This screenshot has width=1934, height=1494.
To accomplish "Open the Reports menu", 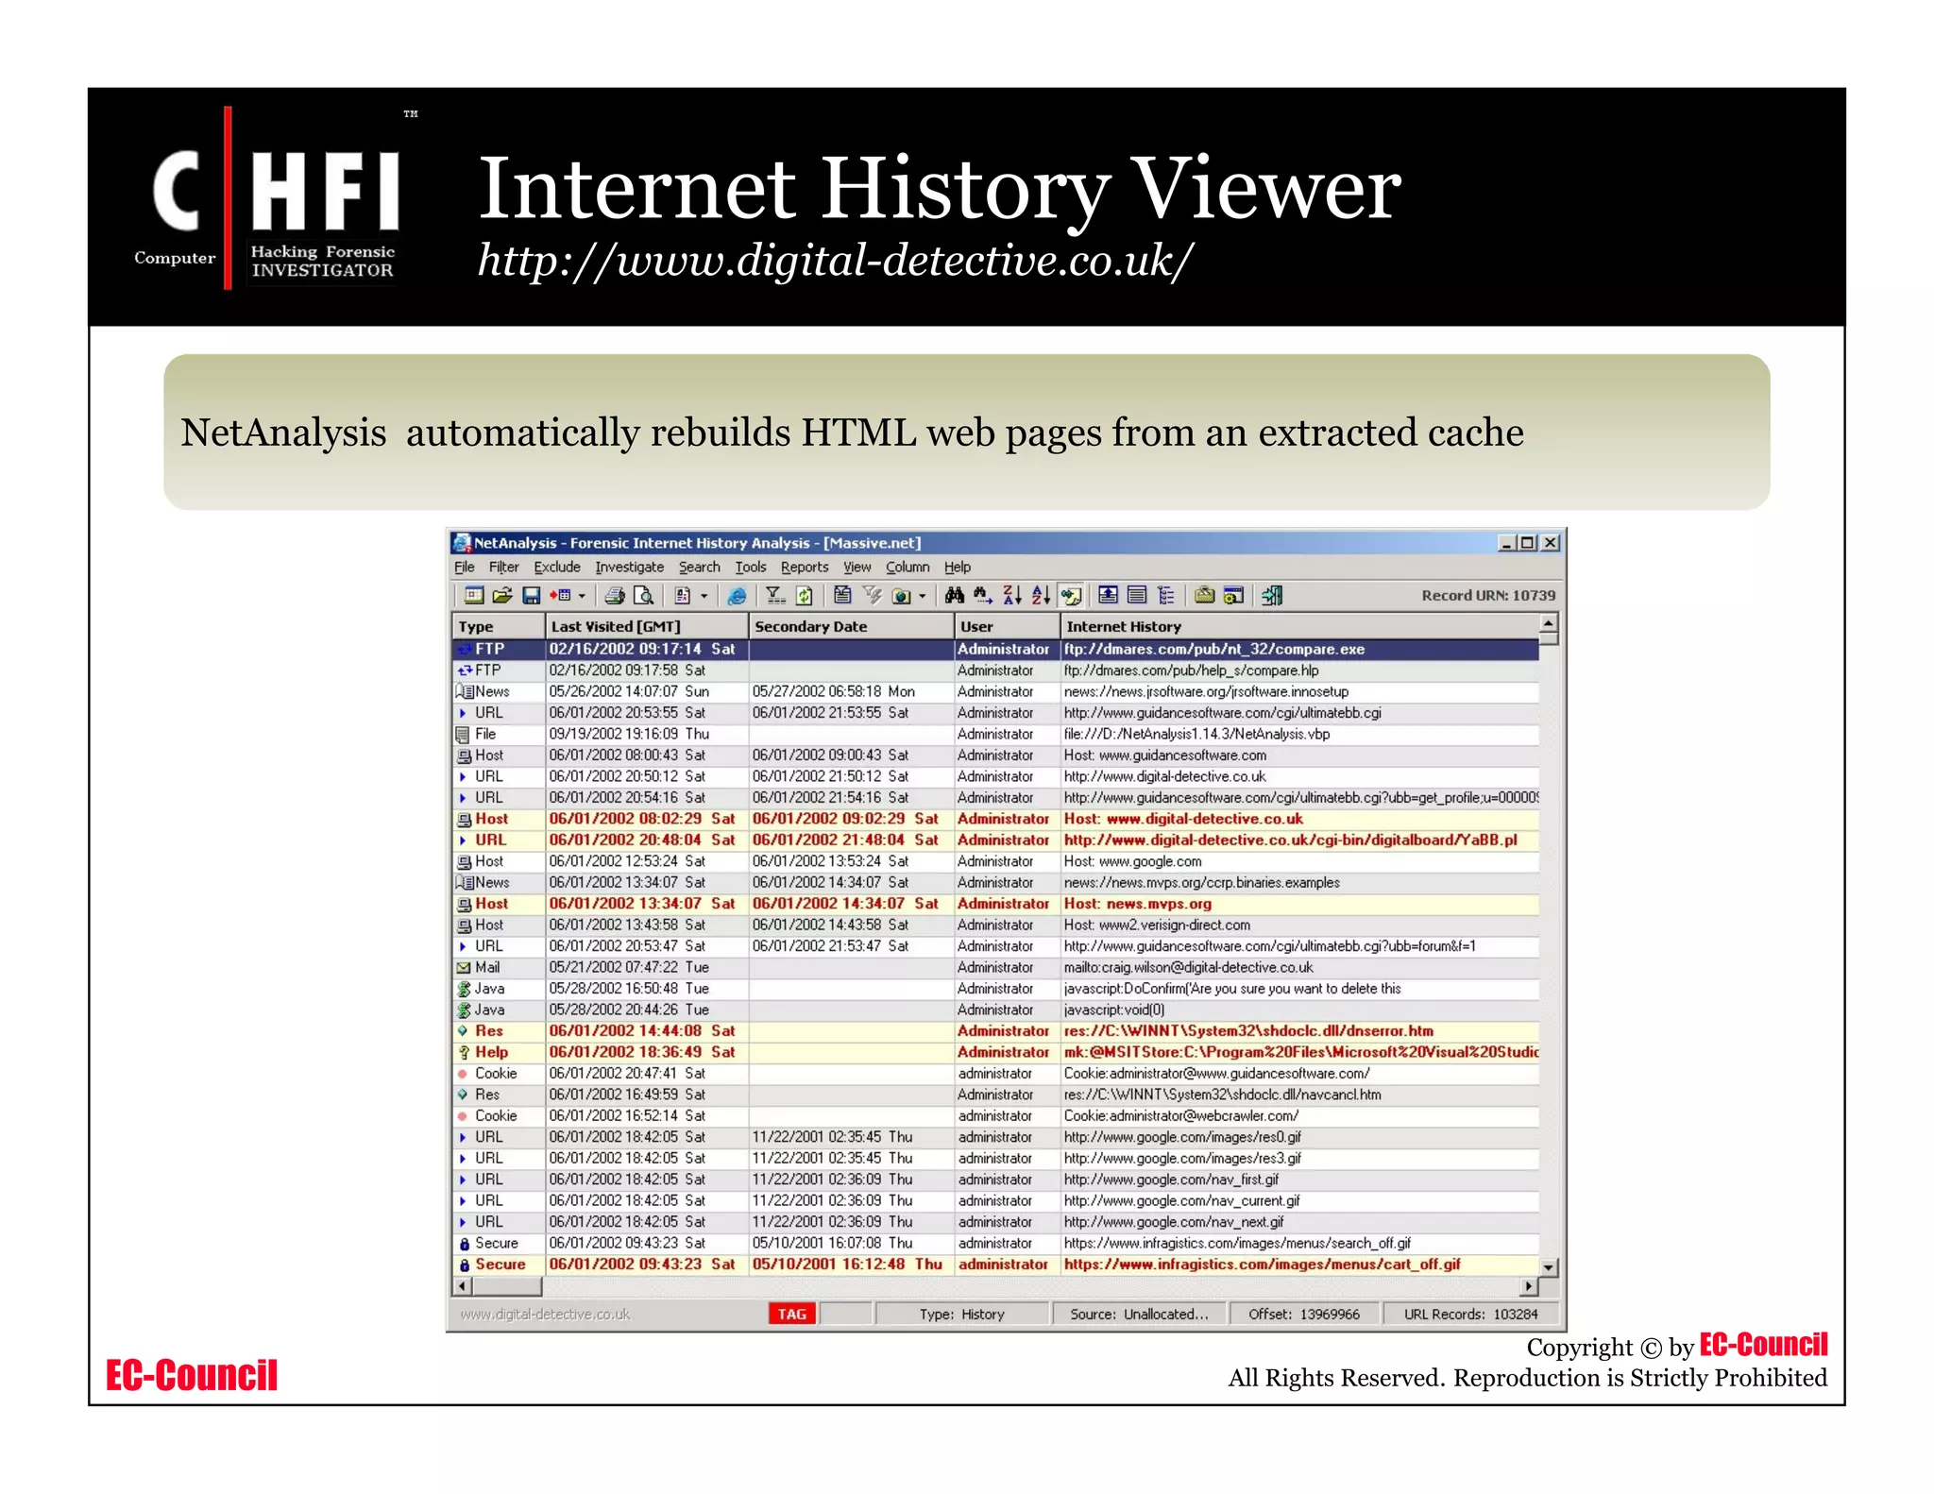I will pos(805,567).
